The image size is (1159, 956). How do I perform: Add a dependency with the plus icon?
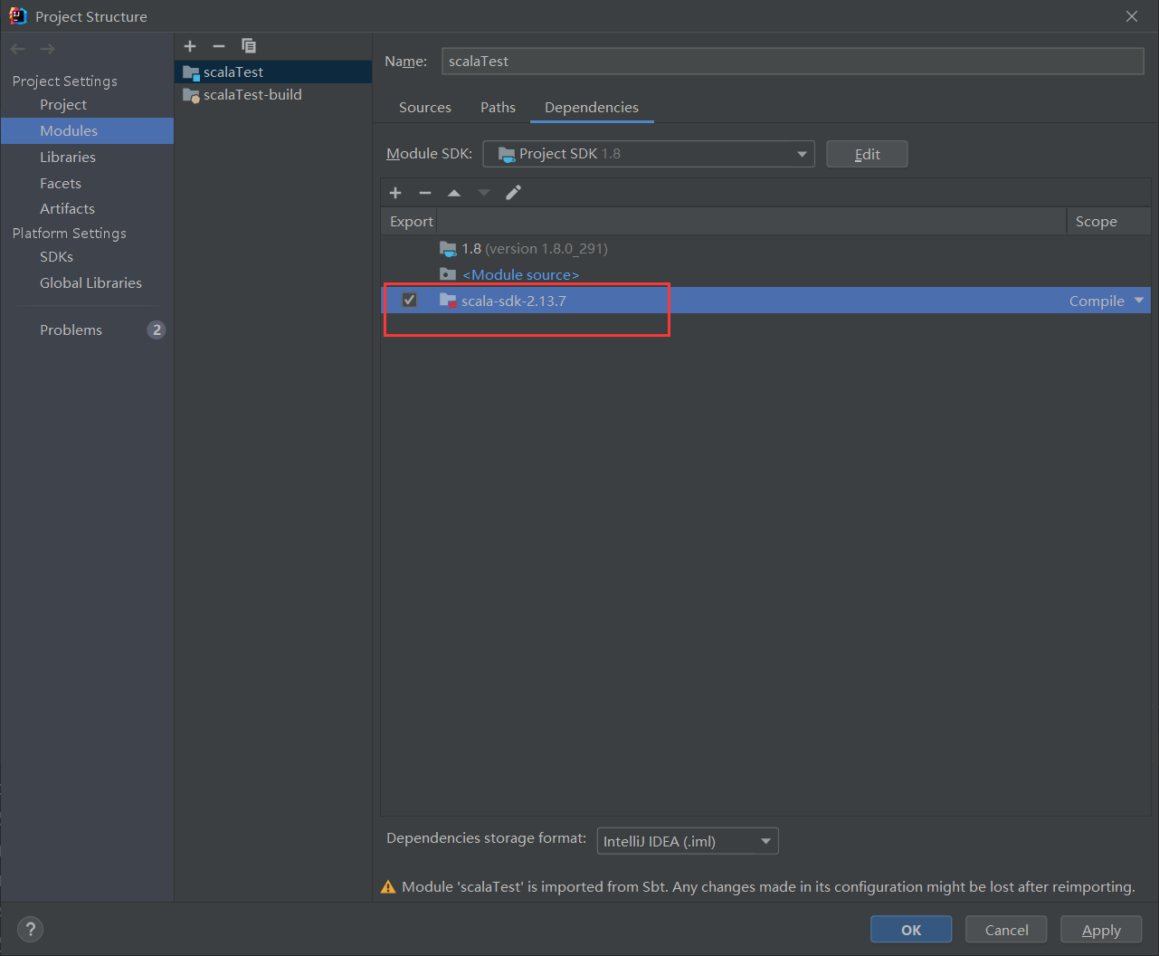click(x=395, y=192)
